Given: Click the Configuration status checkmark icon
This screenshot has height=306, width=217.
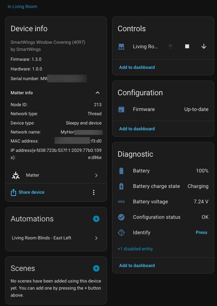Looking at the screenshot, I should click(x=121, y=217).
